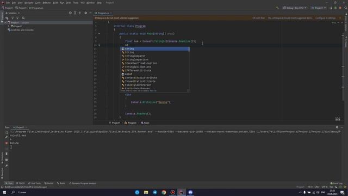Switch to Project1 tab in Run panel
This screenshot has height=196, width=348.
click(20, 127)
